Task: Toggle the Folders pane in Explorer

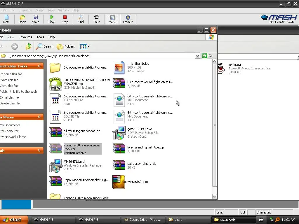Action: tap(66, 46)
